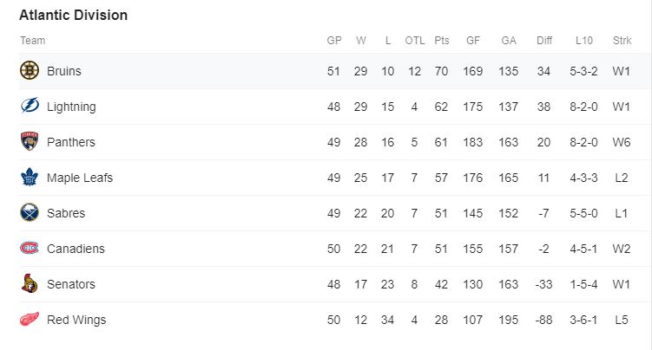The image size is (652, 350).
Task: Click the Strk column header
Action: click(x=622, y=41)
